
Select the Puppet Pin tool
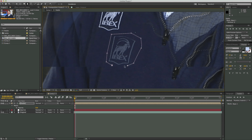coord(50,4)
